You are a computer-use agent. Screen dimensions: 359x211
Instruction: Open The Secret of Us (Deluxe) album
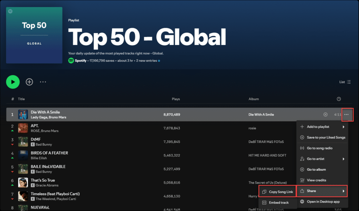point(267,183)
